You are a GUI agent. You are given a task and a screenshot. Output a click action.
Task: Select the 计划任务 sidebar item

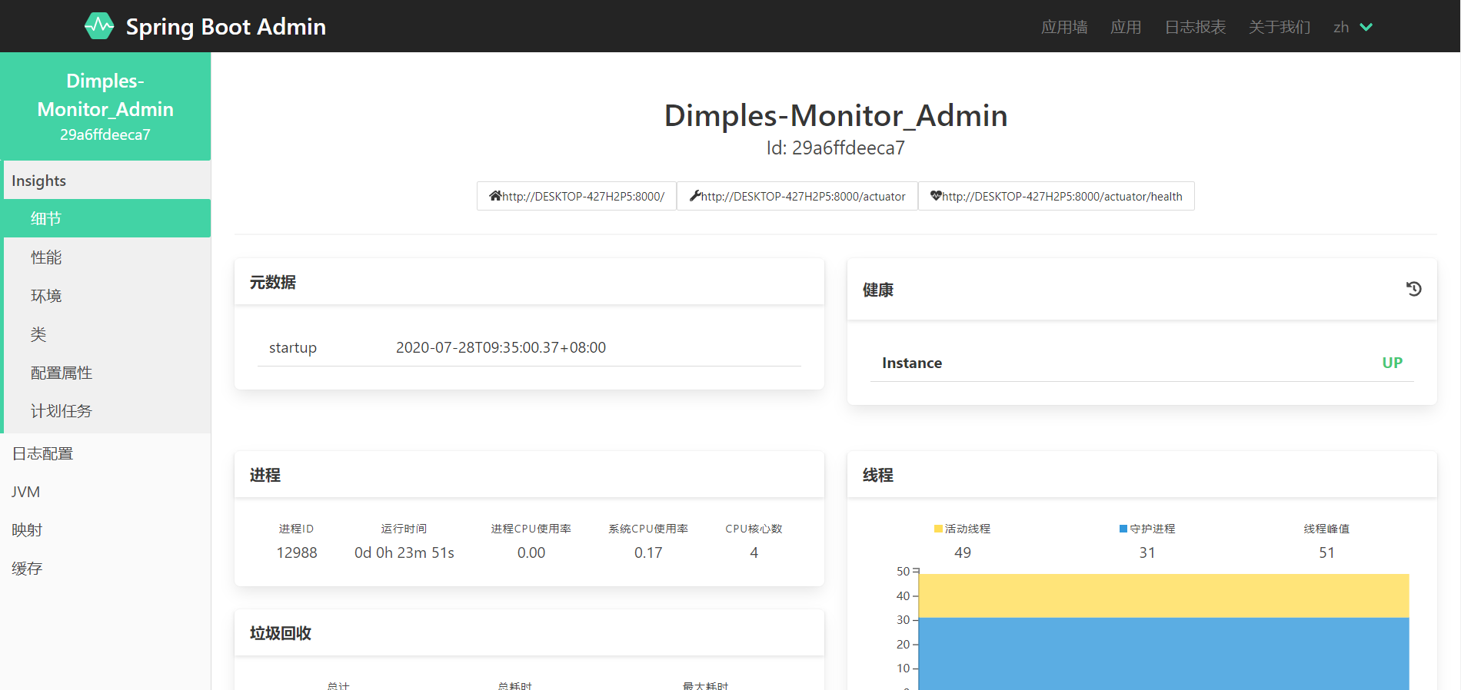[107, 411]
